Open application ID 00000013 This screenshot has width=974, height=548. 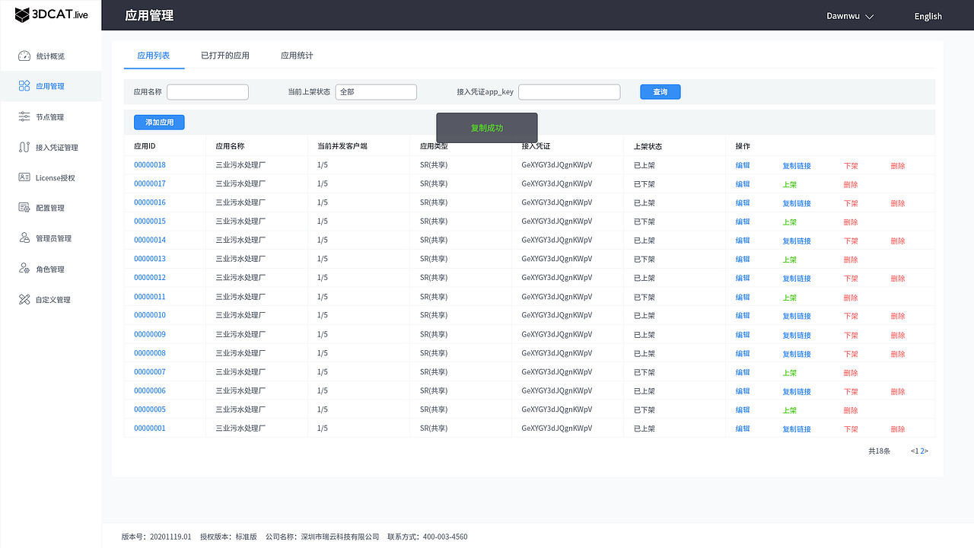(x=150, y=259)
